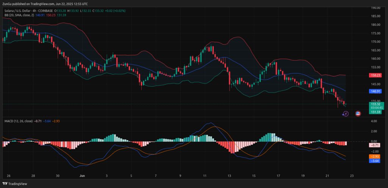Click the 160.00 price axis label
The image size is (388, 188).
pyautogui.click(x=376, y=59)
